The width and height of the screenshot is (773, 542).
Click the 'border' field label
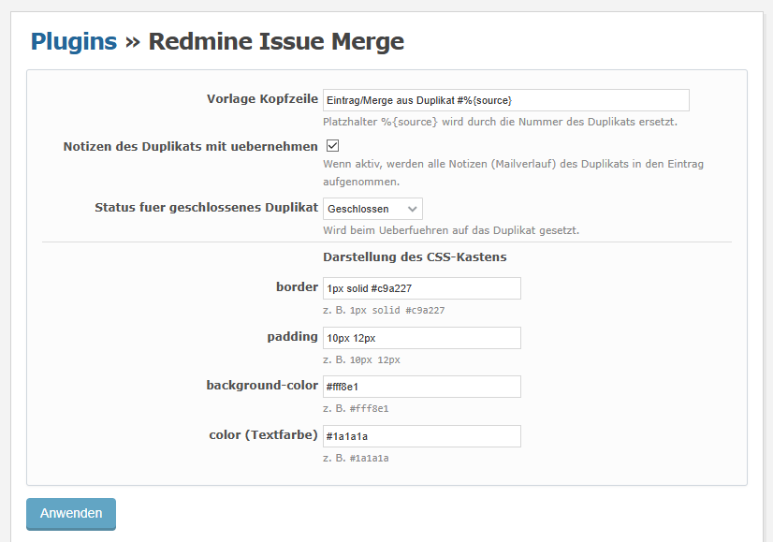pyautogui.click(x=297, y=287)
